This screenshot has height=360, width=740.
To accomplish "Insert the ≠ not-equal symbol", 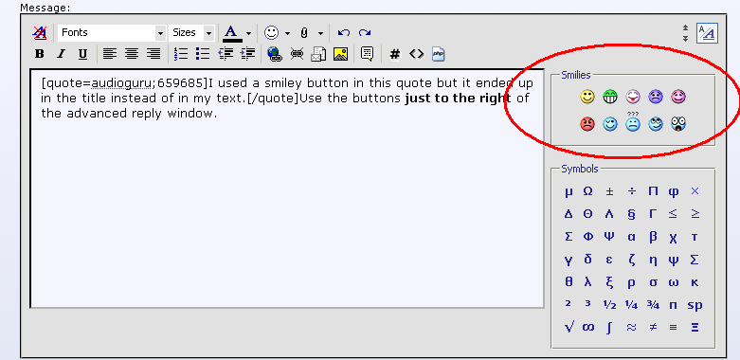I will pos(653,327).
